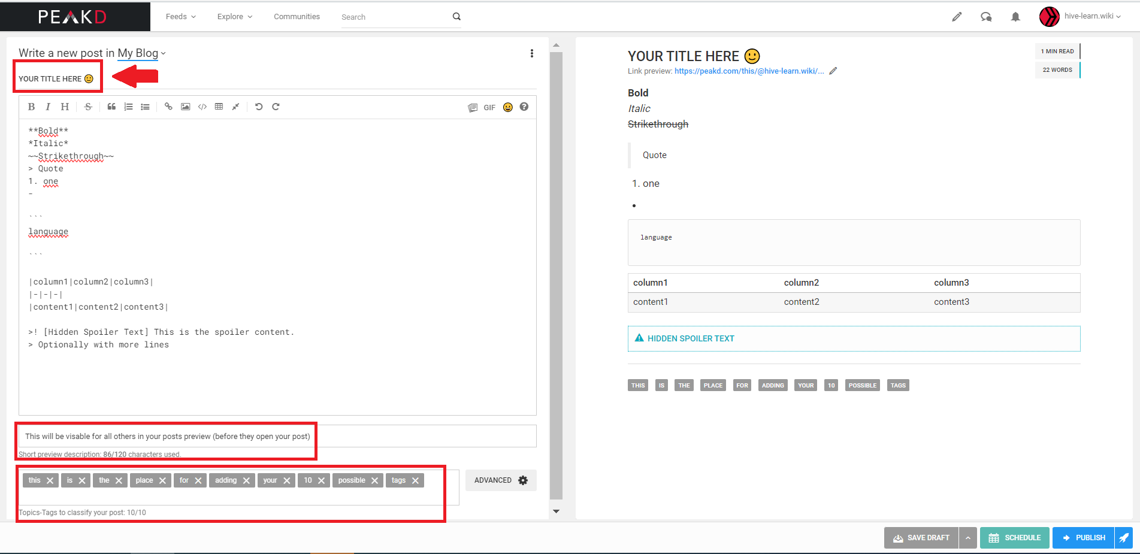
Task: Apply Bold formatting in editor toolbar
Action: (x=31, y=107)
